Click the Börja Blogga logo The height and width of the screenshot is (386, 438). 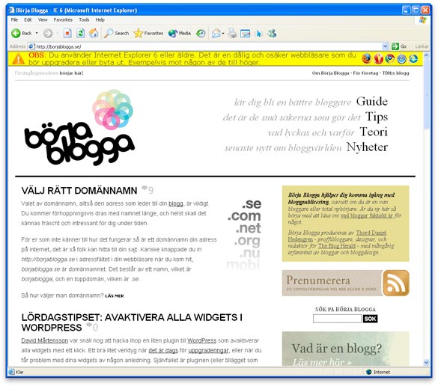click(x=79, y=128)
